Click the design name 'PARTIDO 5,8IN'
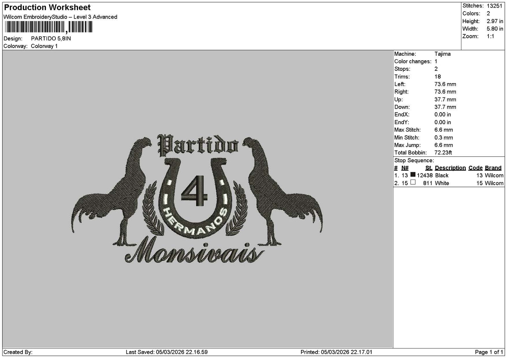Image resolution: width=507 pixels, height=358 pixels. tap(51, 39)
